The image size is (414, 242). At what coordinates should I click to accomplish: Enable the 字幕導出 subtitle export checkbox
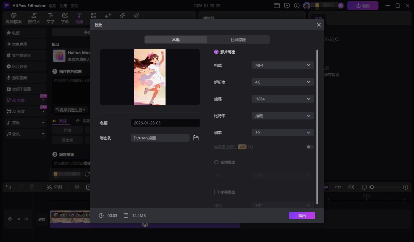[216, 192]
